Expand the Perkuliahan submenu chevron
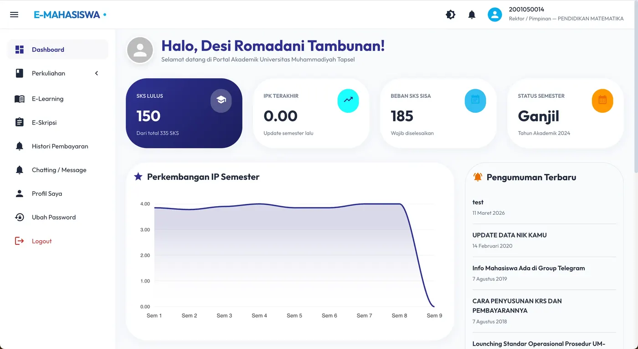 click(x=97, y=73)
